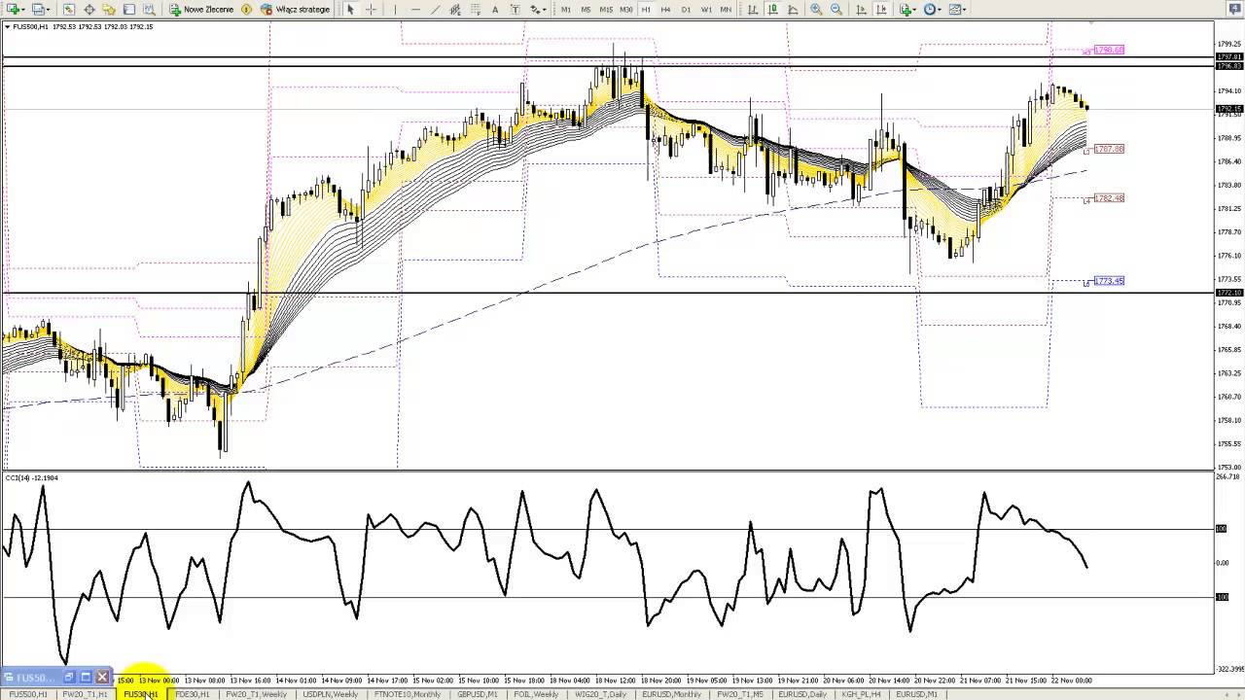Toggle the Market Watch window icon
Image resolution: width=1245 pixels, height=700 pixels.
click(69, 9)
